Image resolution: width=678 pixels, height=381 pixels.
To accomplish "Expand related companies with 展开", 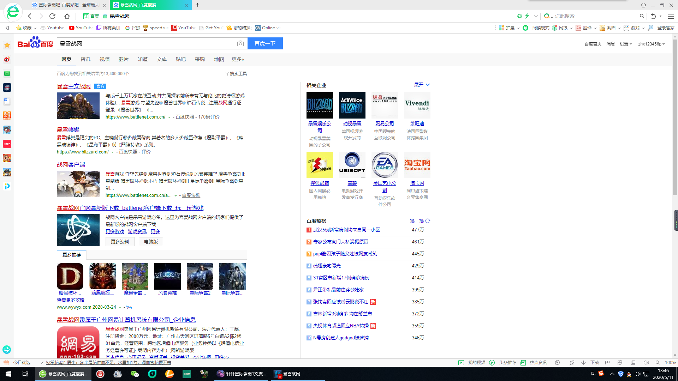I will [422, 85].
